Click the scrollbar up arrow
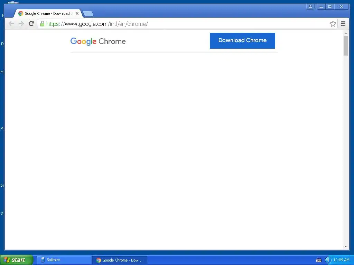The image size is (354, 265). pos(346,33)
